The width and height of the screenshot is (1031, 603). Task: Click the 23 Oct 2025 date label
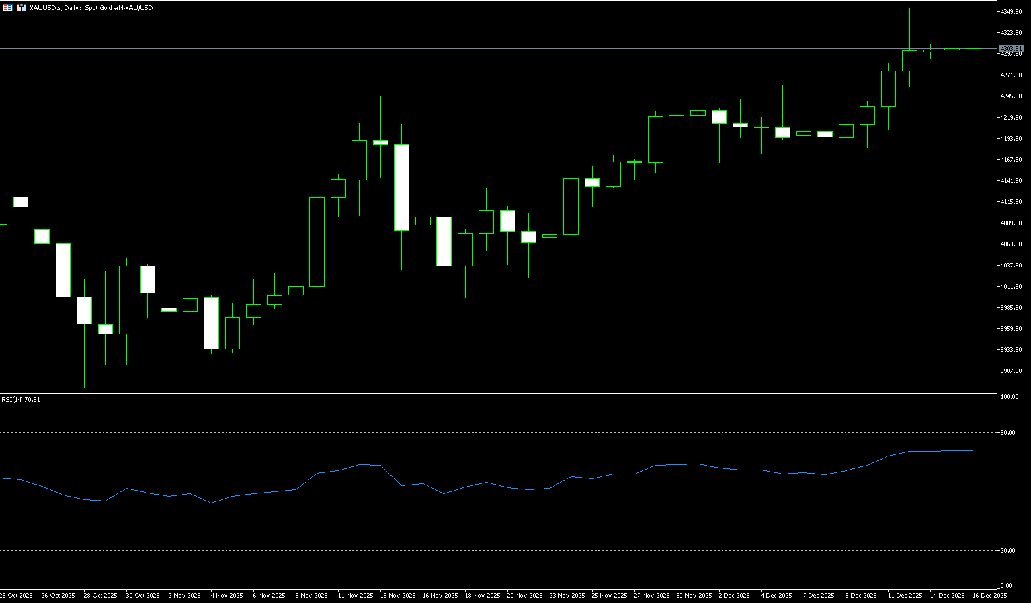(x=16, y=596)
